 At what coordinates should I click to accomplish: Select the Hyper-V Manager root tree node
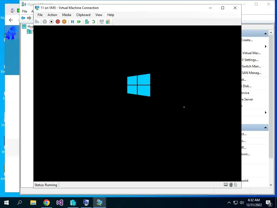28,27
